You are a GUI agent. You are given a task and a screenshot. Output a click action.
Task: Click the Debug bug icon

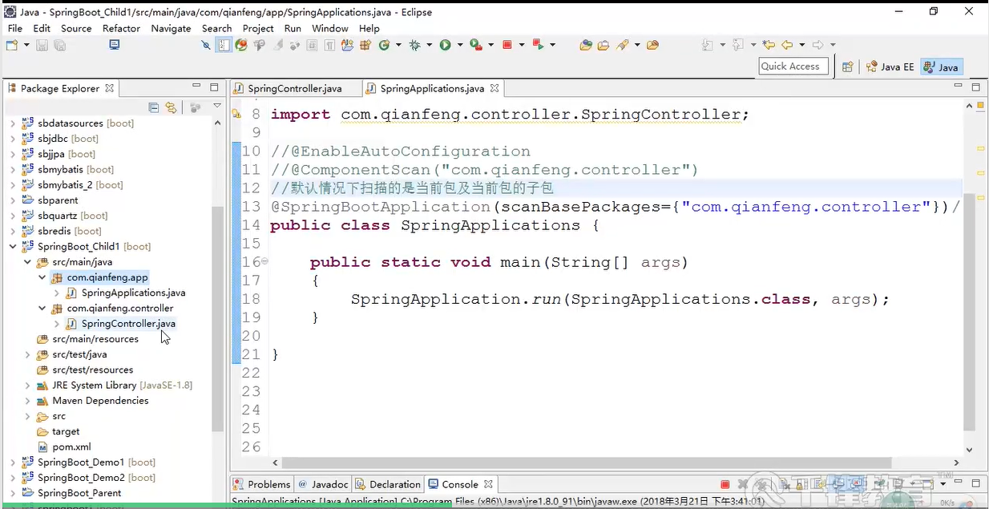(415, 46)
